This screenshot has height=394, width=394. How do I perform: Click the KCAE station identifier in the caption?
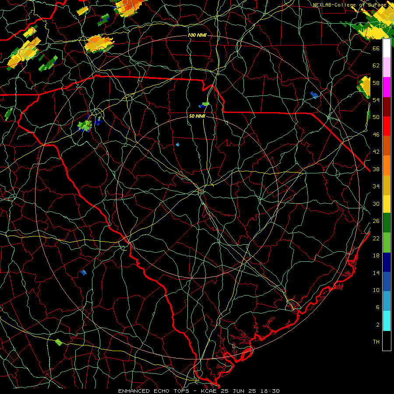(210, 391)
